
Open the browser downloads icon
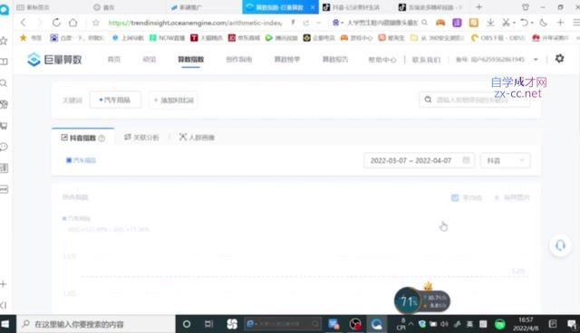click(x=490, y=23)
